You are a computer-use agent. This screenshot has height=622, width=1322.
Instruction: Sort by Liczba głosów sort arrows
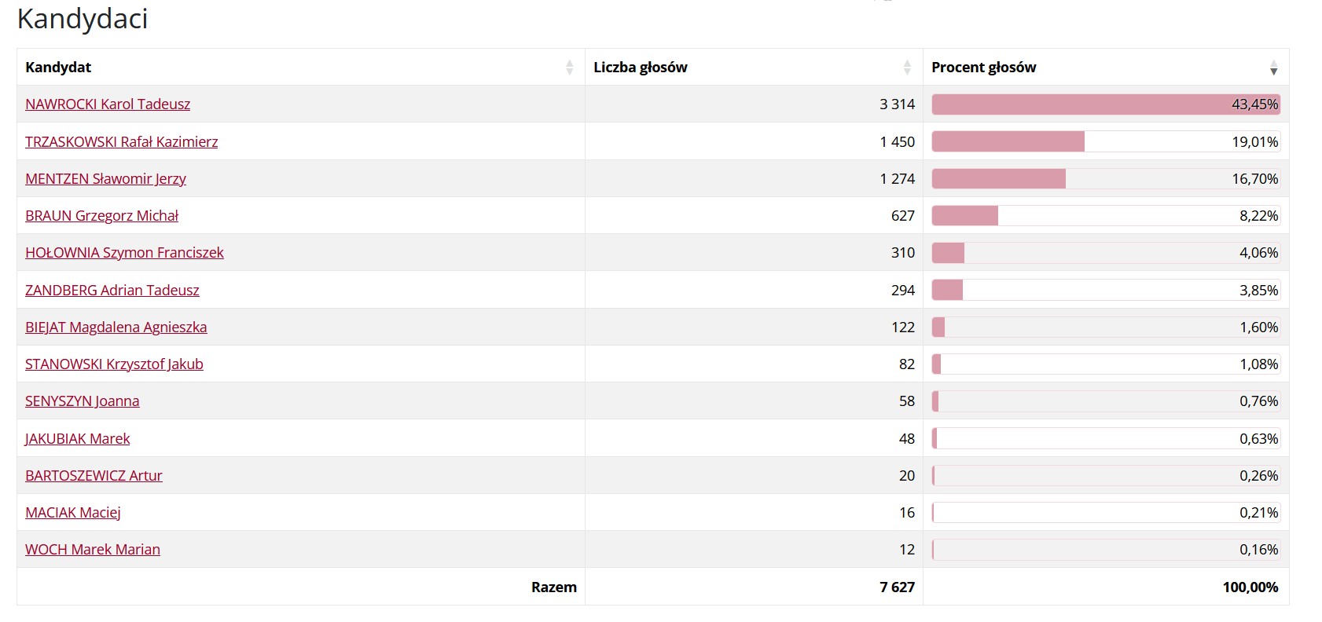[907, 68]
